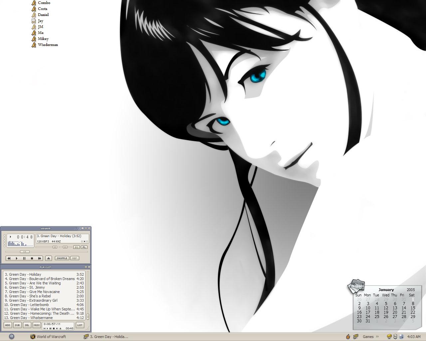Viewport: 426px width, 341px height.
Task: Click the 4:03 AM taskbar clock
Action: coord(414,337)
